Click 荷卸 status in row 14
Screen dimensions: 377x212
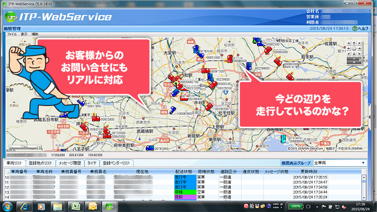click(x=185, y=197)
